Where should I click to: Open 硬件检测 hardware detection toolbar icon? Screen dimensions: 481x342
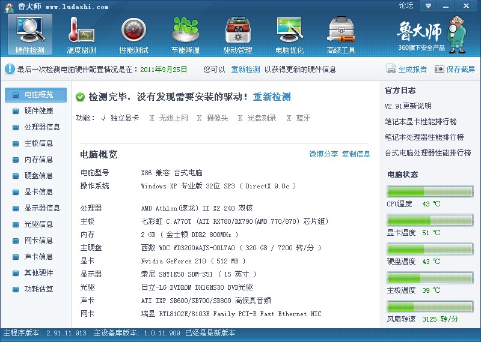(30, 34)
